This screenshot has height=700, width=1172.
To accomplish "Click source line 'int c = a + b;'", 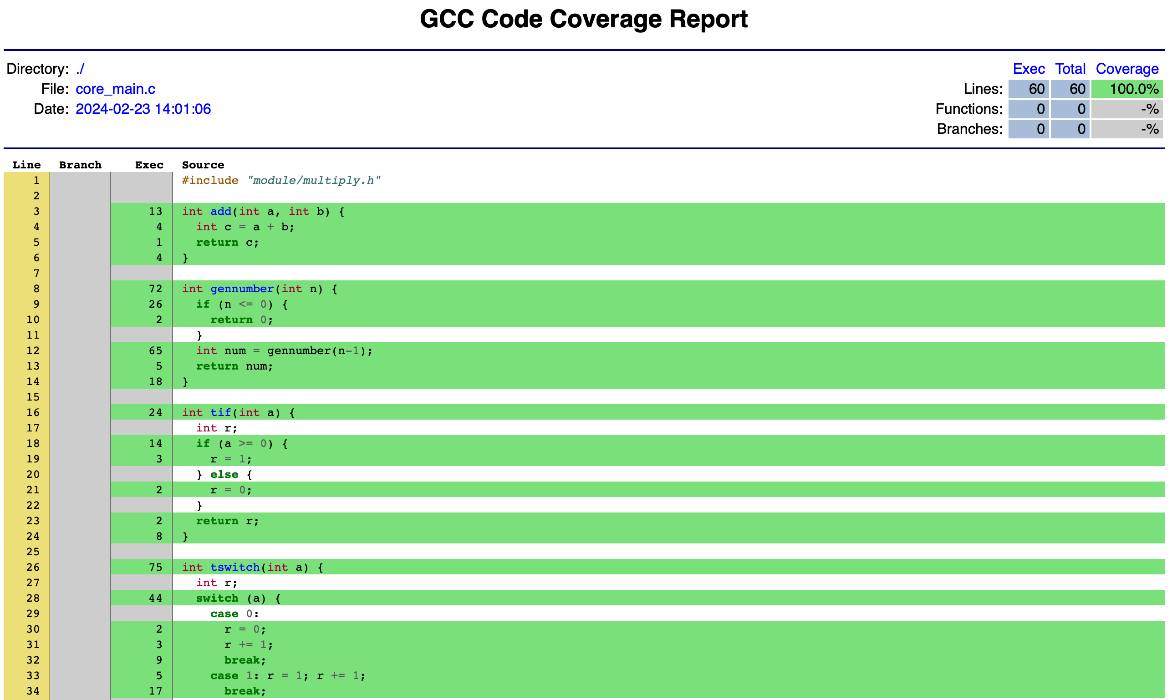I will [245, 227].
